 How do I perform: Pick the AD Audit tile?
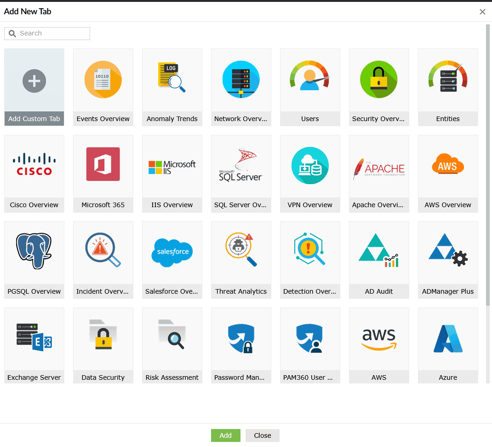pyautogui.click(x=379, y=260)
